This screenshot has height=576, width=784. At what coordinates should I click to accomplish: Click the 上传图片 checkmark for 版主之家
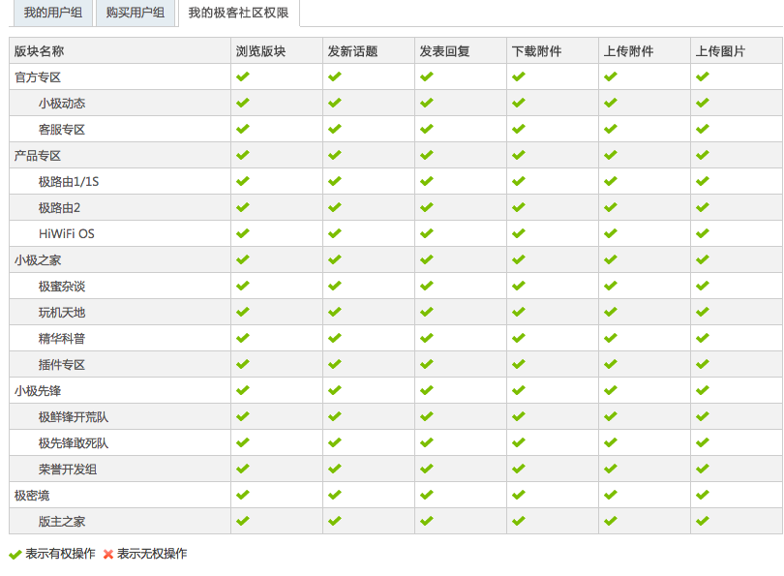pos(703,521)
